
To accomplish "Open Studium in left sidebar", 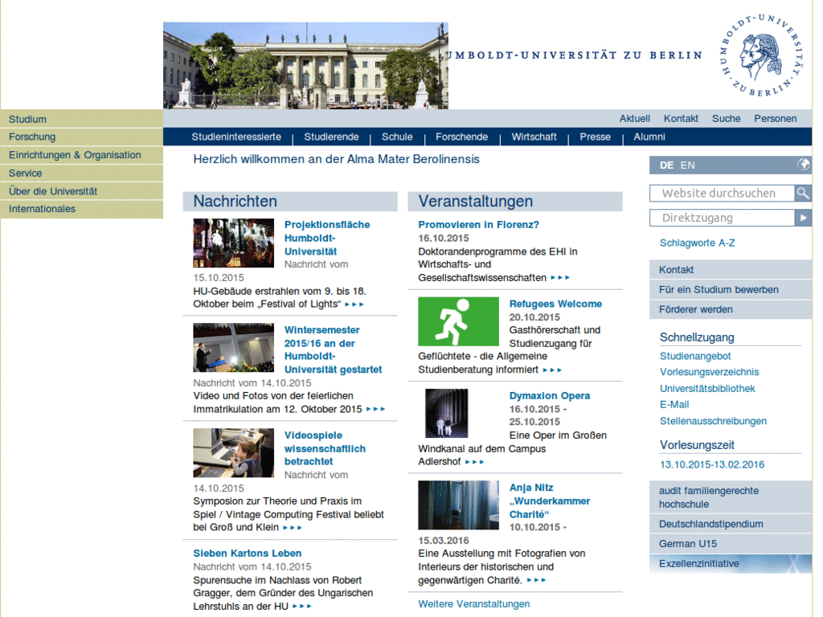I will click(x=81, y=119).
